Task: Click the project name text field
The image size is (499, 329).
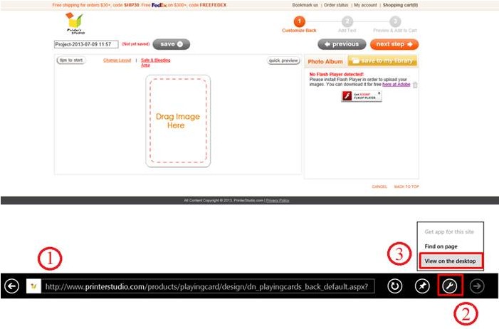Action: tap(86, 44)
